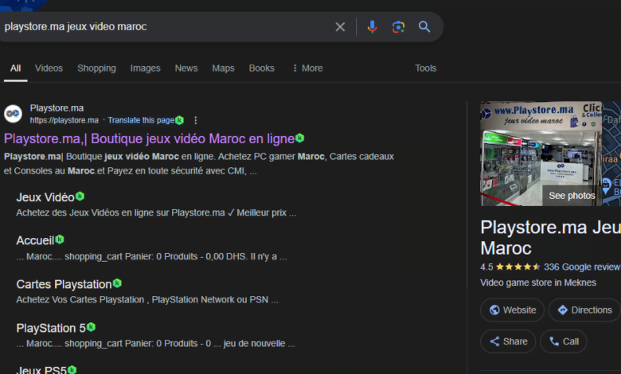Open the store front photo thumbnail
This screenshot has width=621, height=374.
[541, 154]
